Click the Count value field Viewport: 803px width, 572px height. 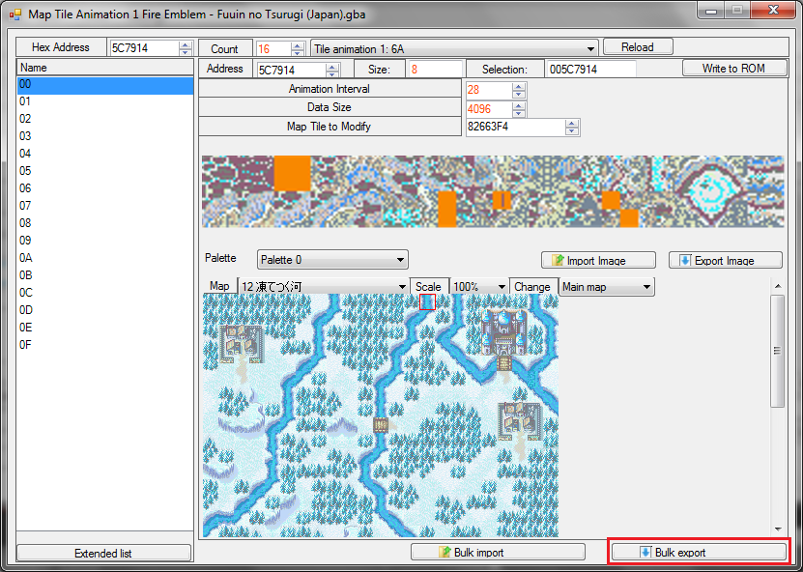pos(272,48)
